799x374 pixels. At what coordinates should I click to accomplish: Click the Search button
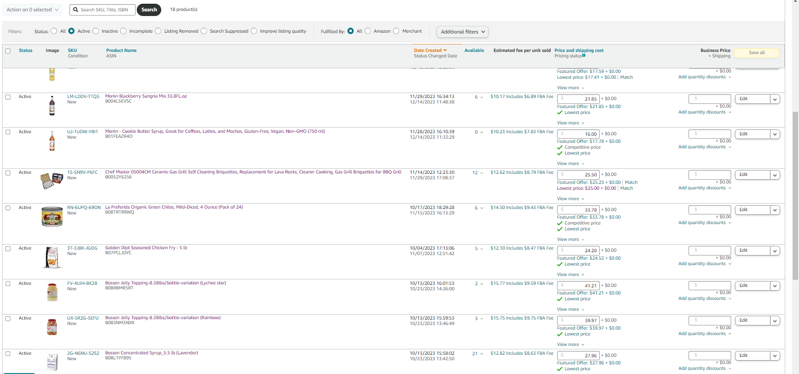coord(149,10)
